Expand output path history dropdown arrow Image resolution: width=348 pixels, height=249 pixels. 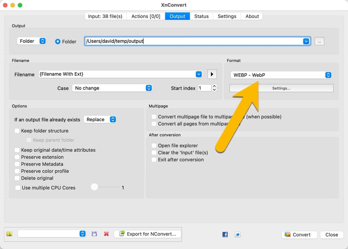306,41
